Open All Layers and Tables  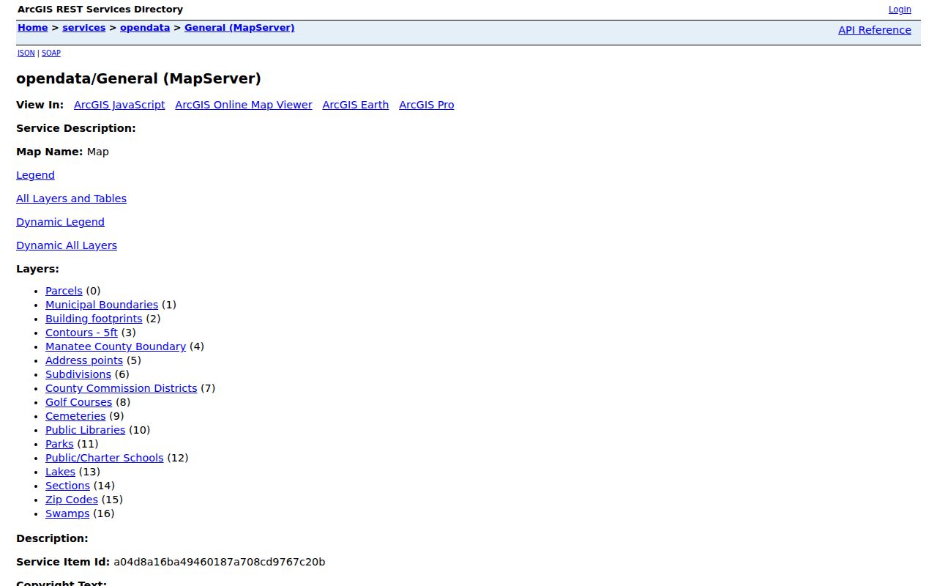click(x=71, y=199)
